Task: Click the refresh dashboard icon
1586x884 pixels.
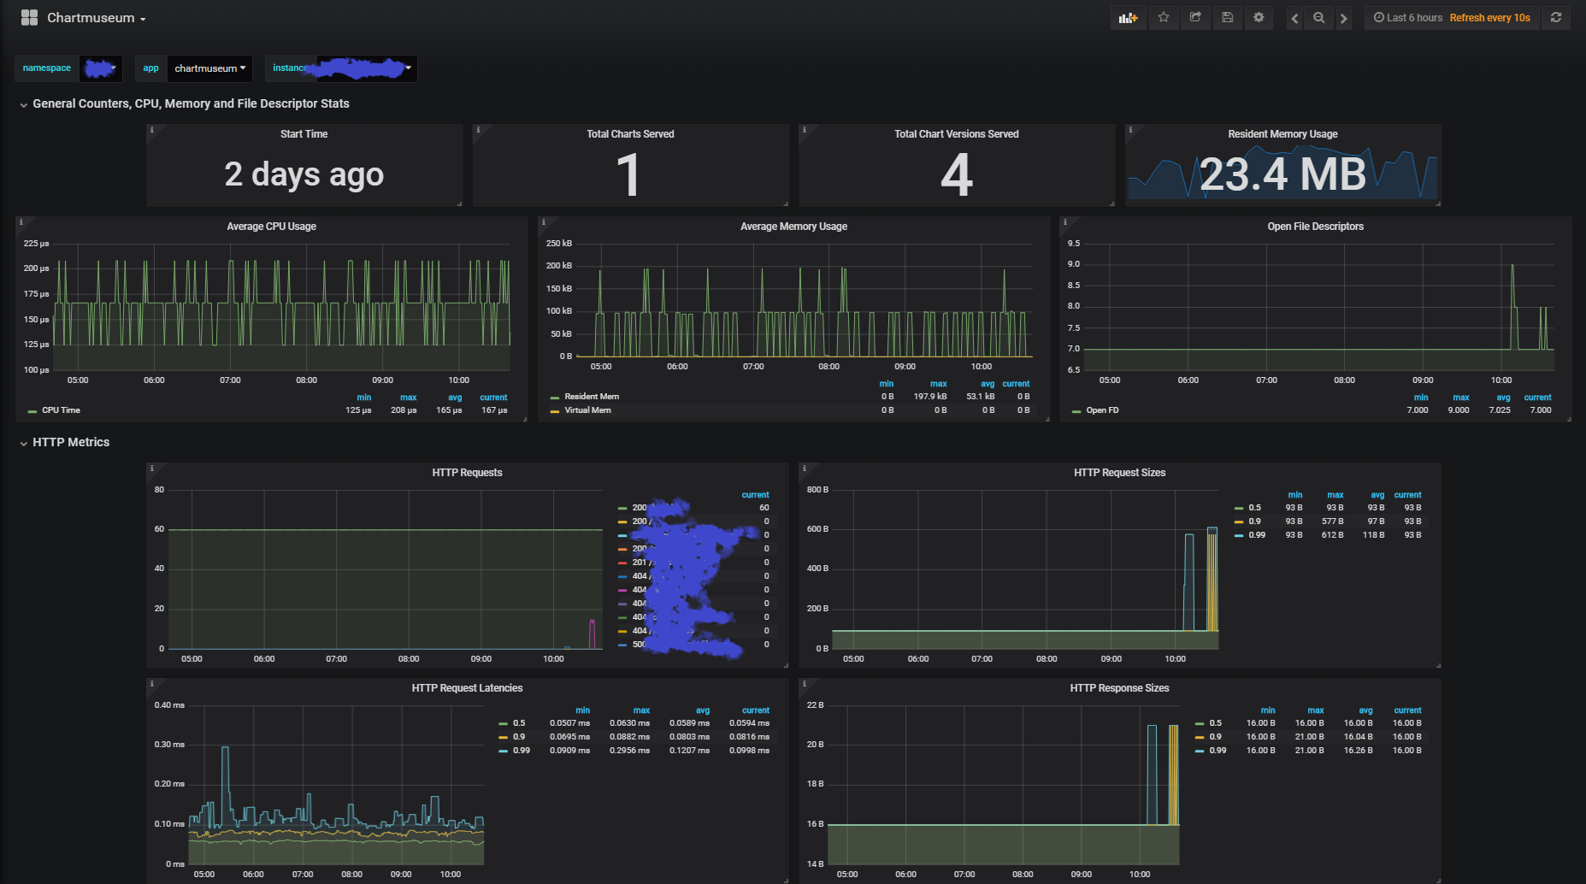Action: coord(1556,18)
